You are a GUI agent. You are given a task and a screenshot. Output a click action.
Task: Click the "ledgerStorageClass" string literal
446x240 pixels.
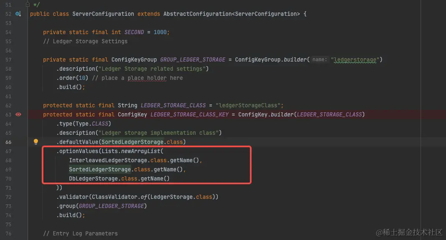tap(248, 105)
